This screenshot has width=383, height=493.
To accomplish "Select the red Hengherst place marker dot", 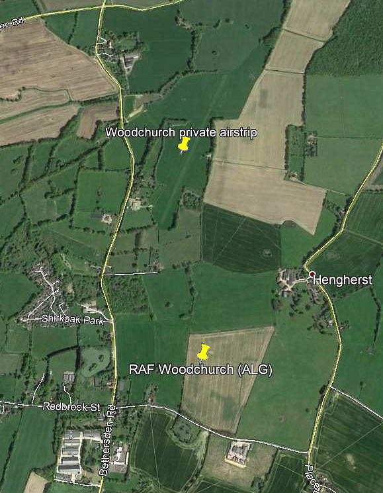I will pyautogui.click(x=312, y=275).
